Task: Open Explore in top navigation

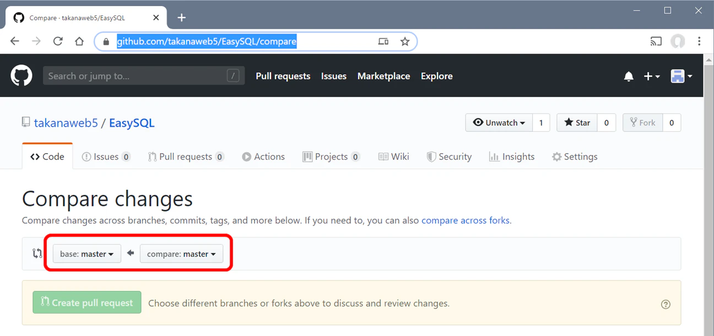Action: [x=437, y=76]
